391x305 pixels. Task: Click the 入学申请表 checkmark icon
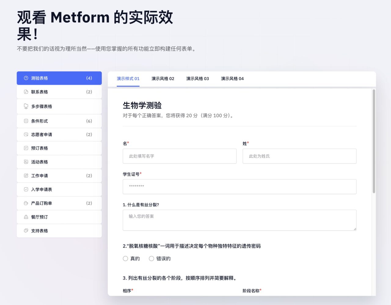point(26,189)
